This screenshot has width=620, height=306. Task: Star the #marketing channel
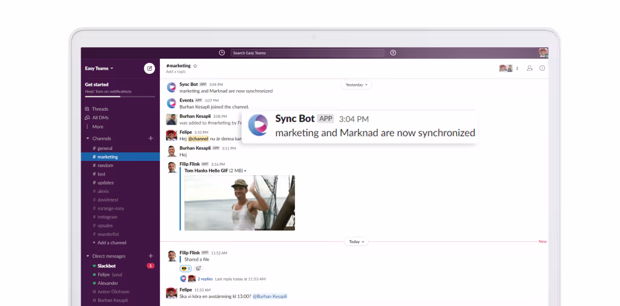pos(195,66)
